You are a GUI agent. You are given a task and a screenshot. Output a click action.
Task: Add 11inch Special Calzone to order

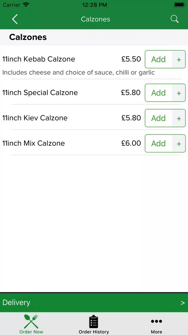[159, 93]
